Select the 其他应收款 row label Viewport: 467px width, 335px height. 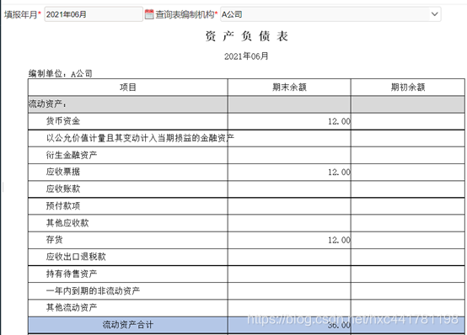coord(67,223)
